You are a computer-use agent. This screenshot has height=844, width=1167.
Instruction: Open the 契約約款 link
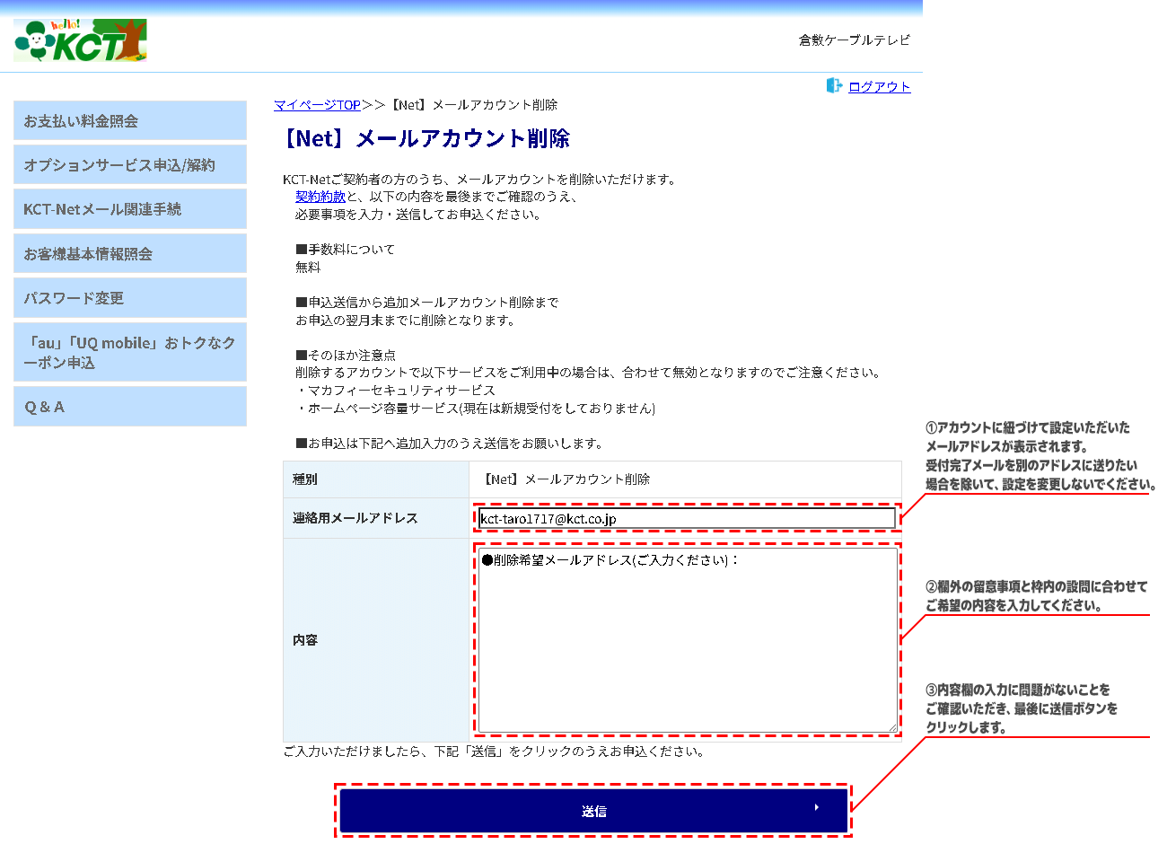[x=320, y=197]
